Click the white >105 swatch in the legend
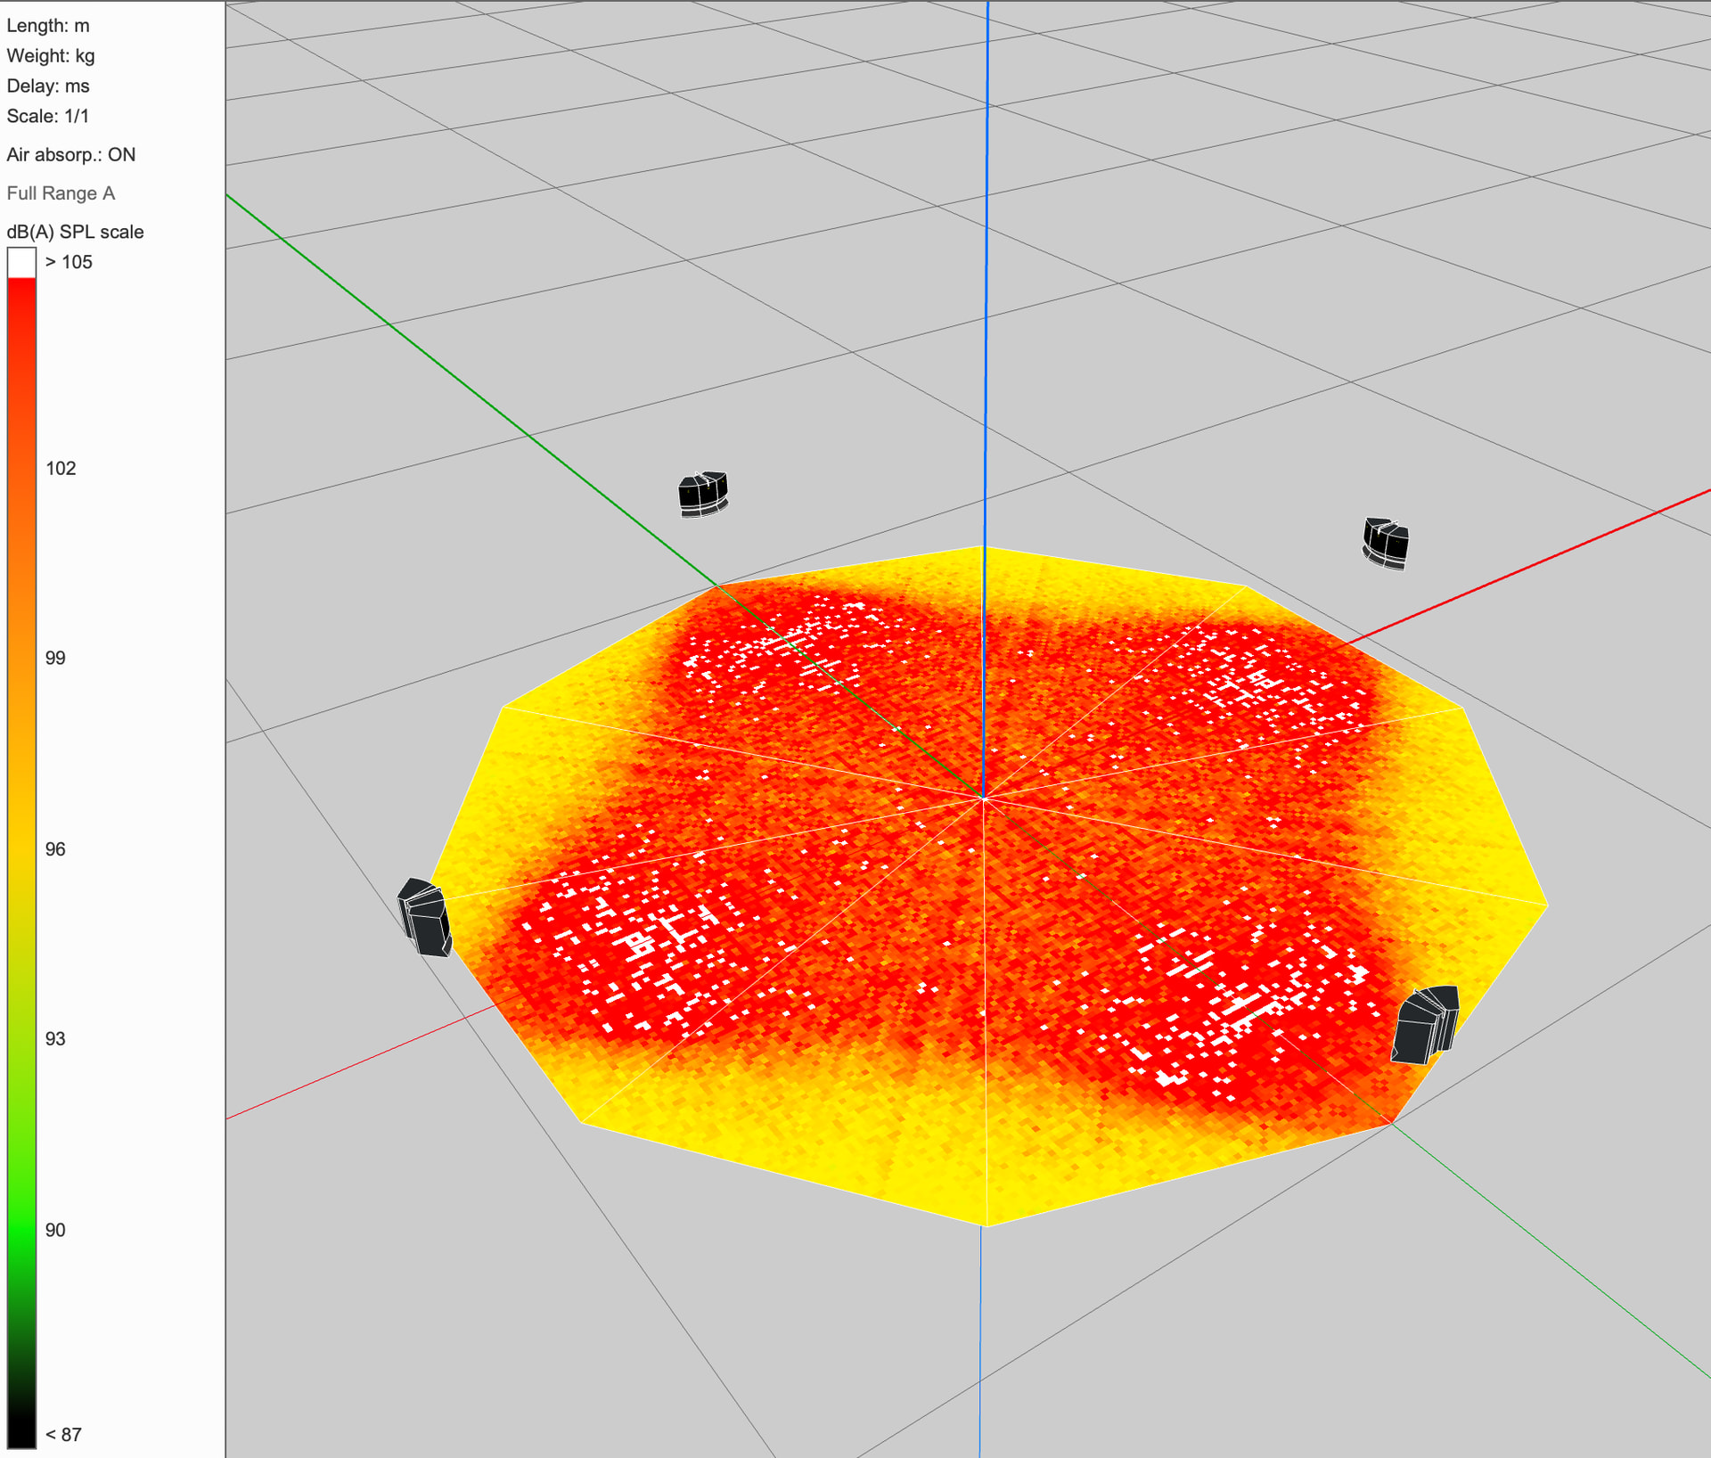1711x1458 pixels. (21, 262)
